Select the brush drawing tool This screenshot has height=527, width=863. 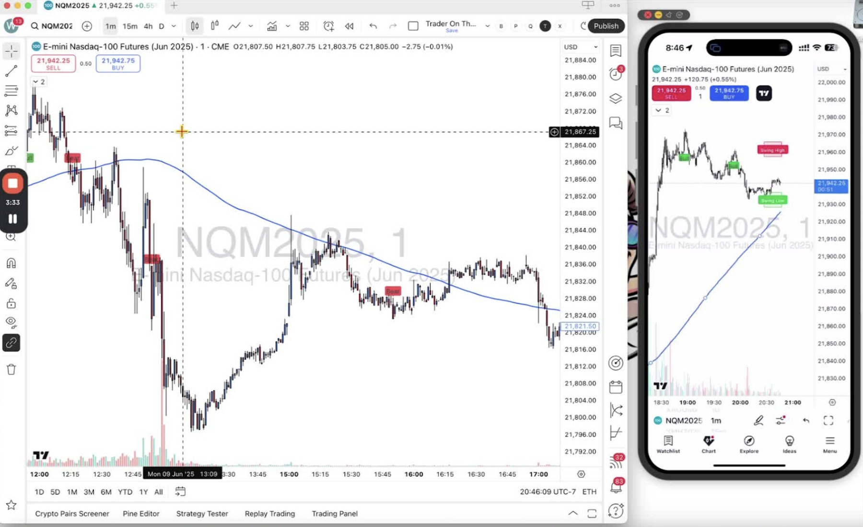coord(11,151)
